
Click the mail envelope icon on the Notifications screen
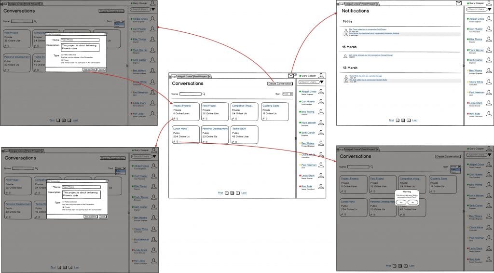[459, 3]
